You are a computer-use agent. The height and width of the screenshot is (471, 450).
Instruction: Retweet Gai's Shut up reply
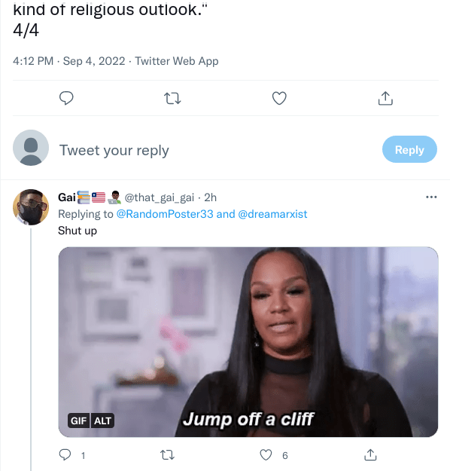click(167, 454)
